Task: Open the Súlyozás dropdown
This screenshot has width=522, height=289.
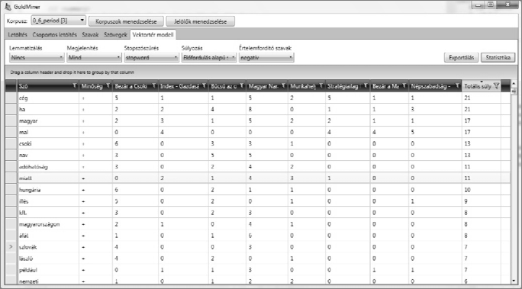Action: 209,57
